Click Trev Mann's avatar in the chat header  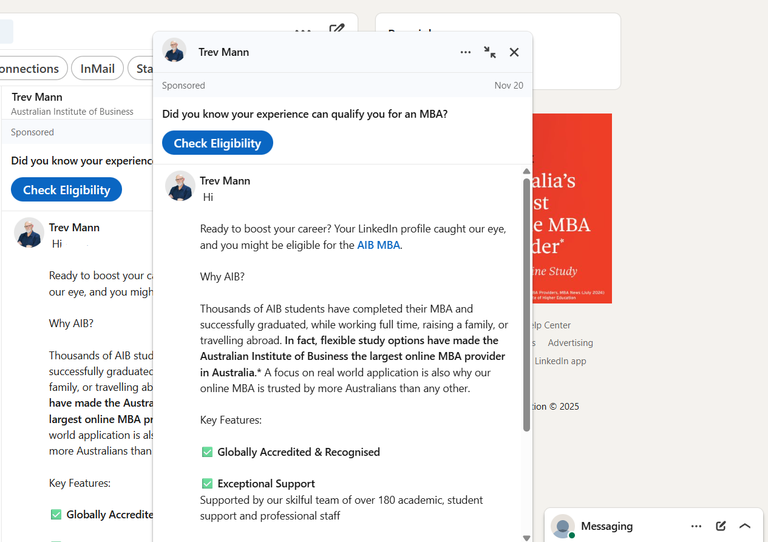click(174, 51)
